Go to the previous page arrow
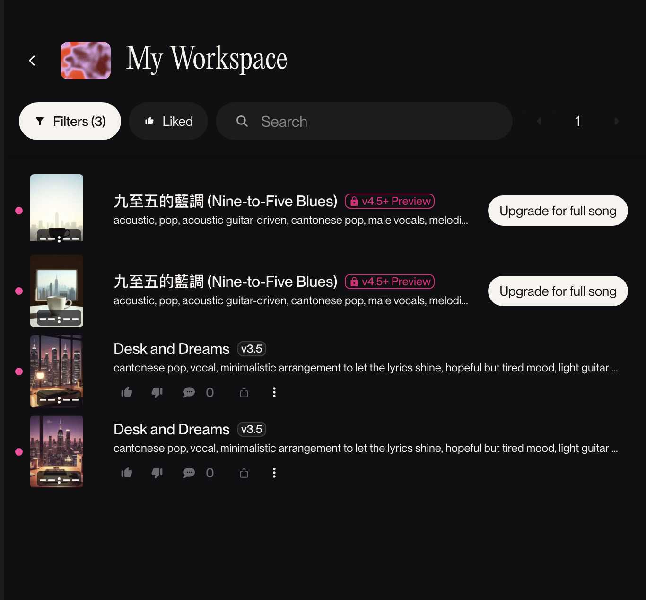Viewport: 646px width, 600px height. click(539, 122)
